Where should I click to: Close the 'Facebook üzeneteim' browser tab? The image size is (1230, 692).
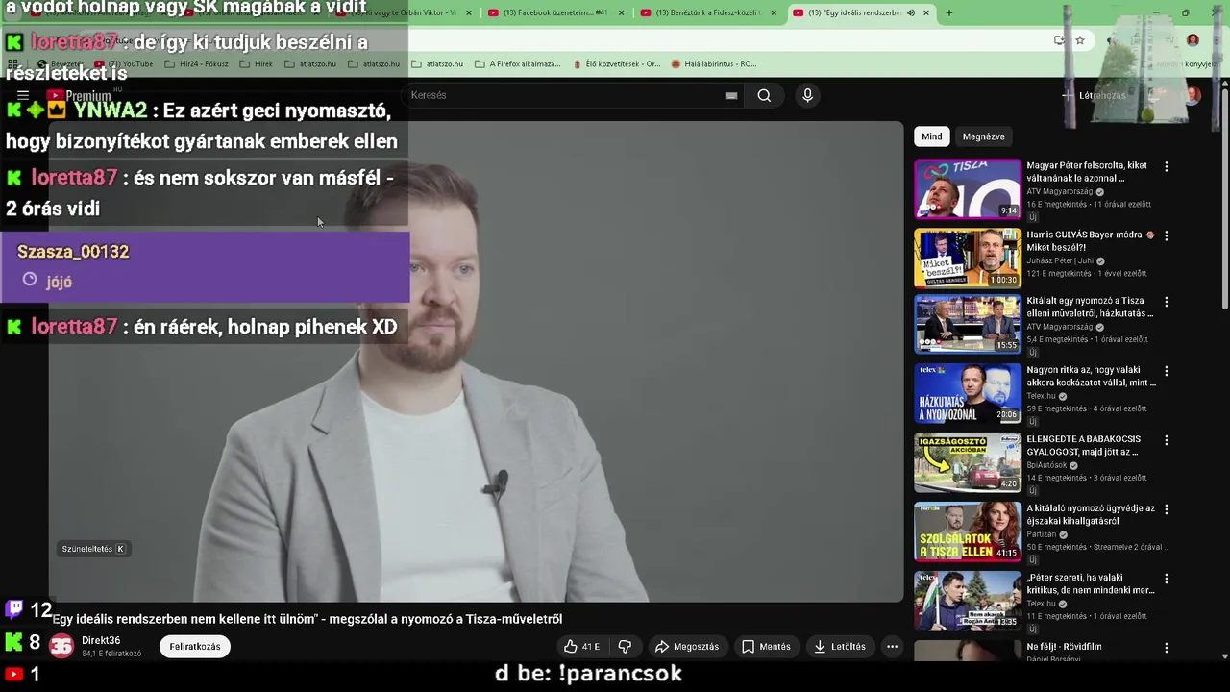click(621, 12)
